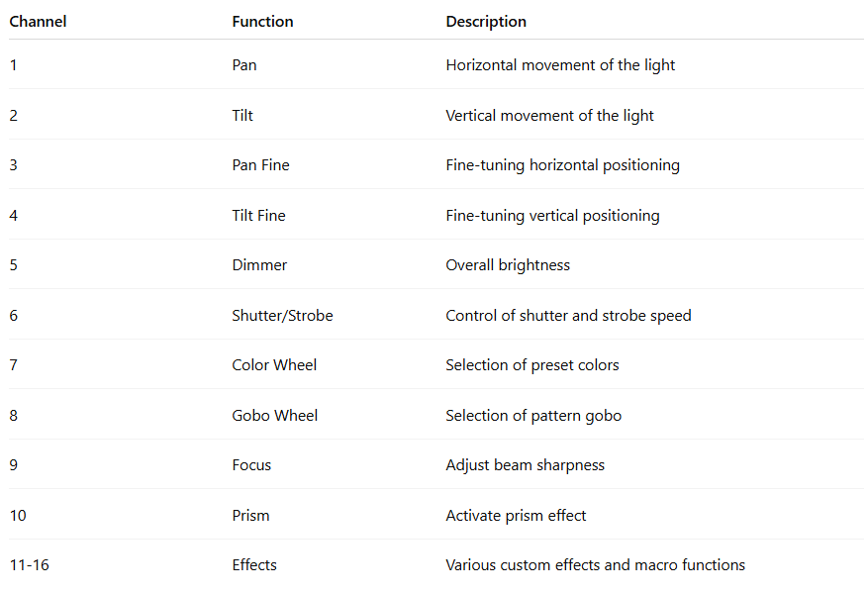868x595 pixels.
Task: Click the Pan Fine cell
Action: [x=260, y=165]
